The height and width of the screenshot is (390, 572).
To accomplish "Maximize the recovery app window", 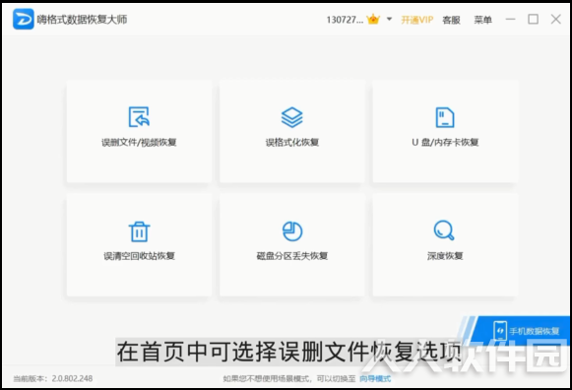I will point(533,19).
